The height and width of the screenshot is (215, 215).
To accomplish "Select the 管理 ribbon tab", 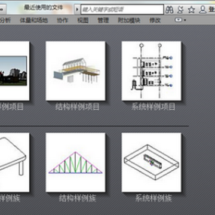I will (x=103, y=20).
